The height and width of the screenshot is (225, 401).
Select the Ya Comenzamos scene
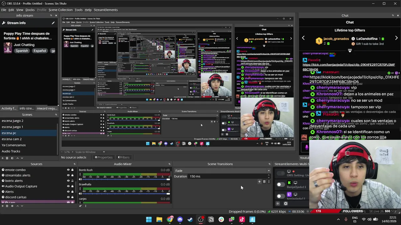[x=28, y=145]
